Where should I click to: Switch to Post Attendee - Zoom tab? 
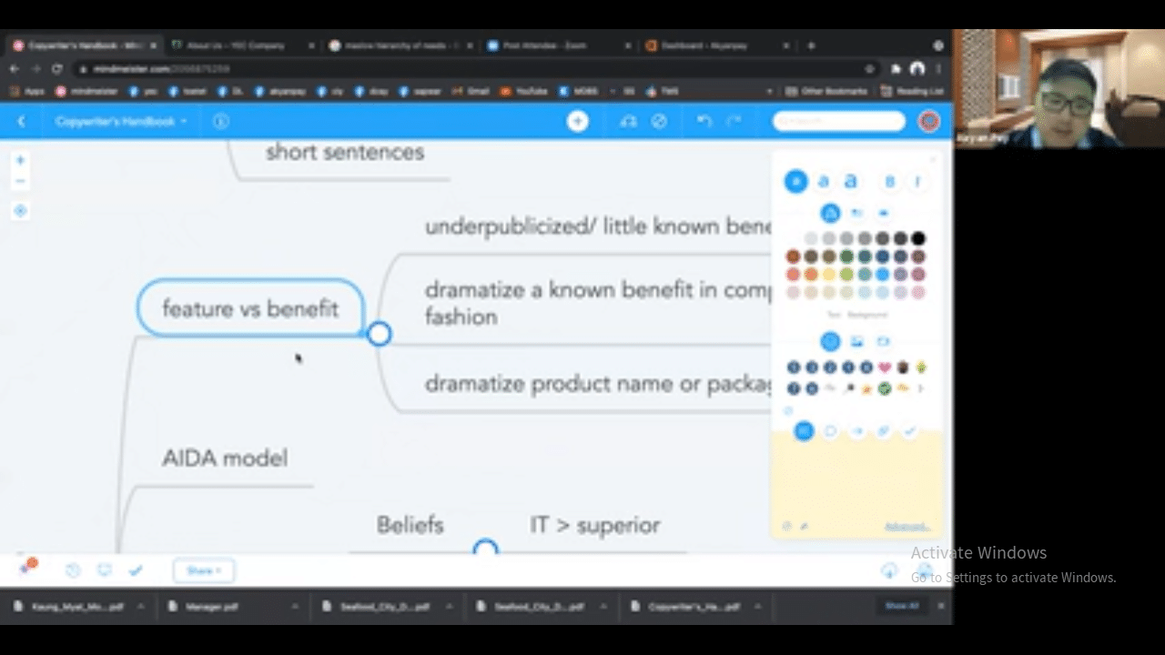pyautogui.click(x=559, y=45)
